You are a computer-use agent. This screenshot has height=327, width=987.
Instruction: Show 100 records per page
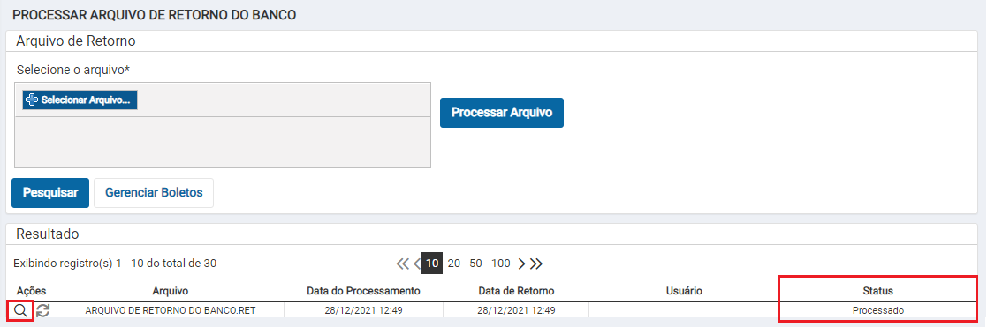click(500, 264)
